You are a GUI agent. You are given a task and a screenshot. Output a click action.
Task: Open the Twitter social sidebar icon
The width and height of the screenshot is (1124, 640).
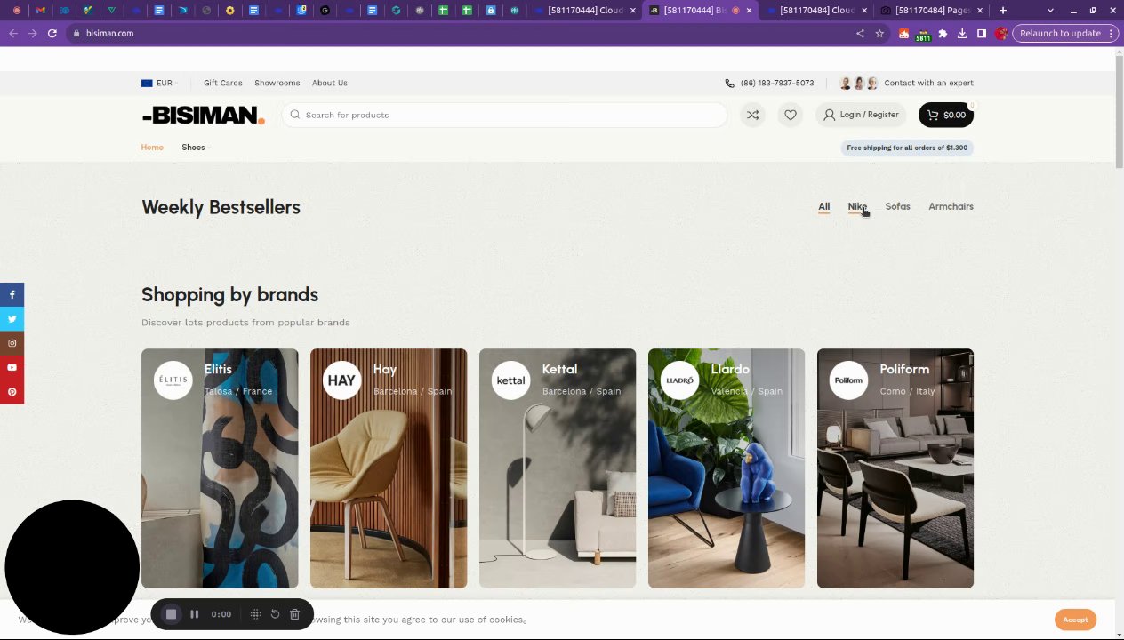click(12, 318)
